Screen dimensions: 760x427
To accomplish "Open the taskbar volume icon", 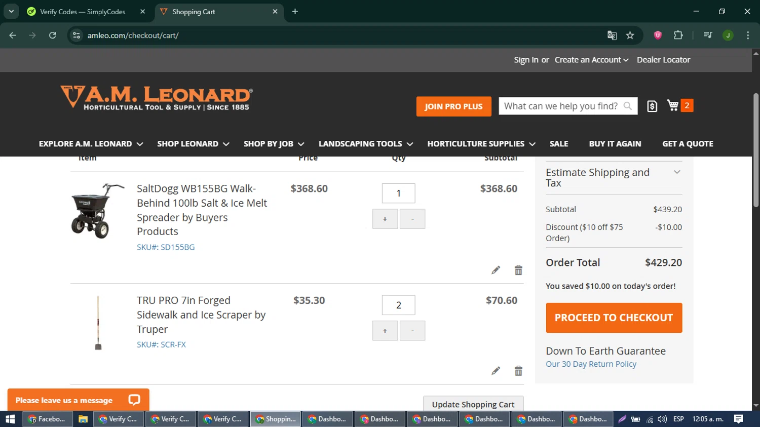I will pos(662,419).
